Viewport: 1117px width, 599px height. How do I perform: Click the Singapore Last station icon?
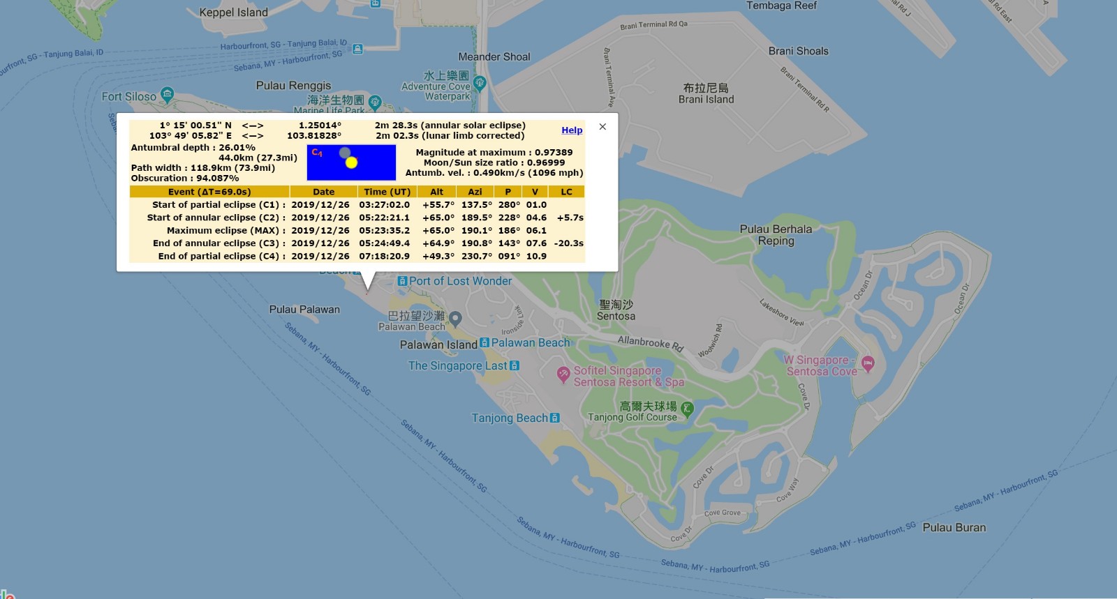tap(515, 365)
